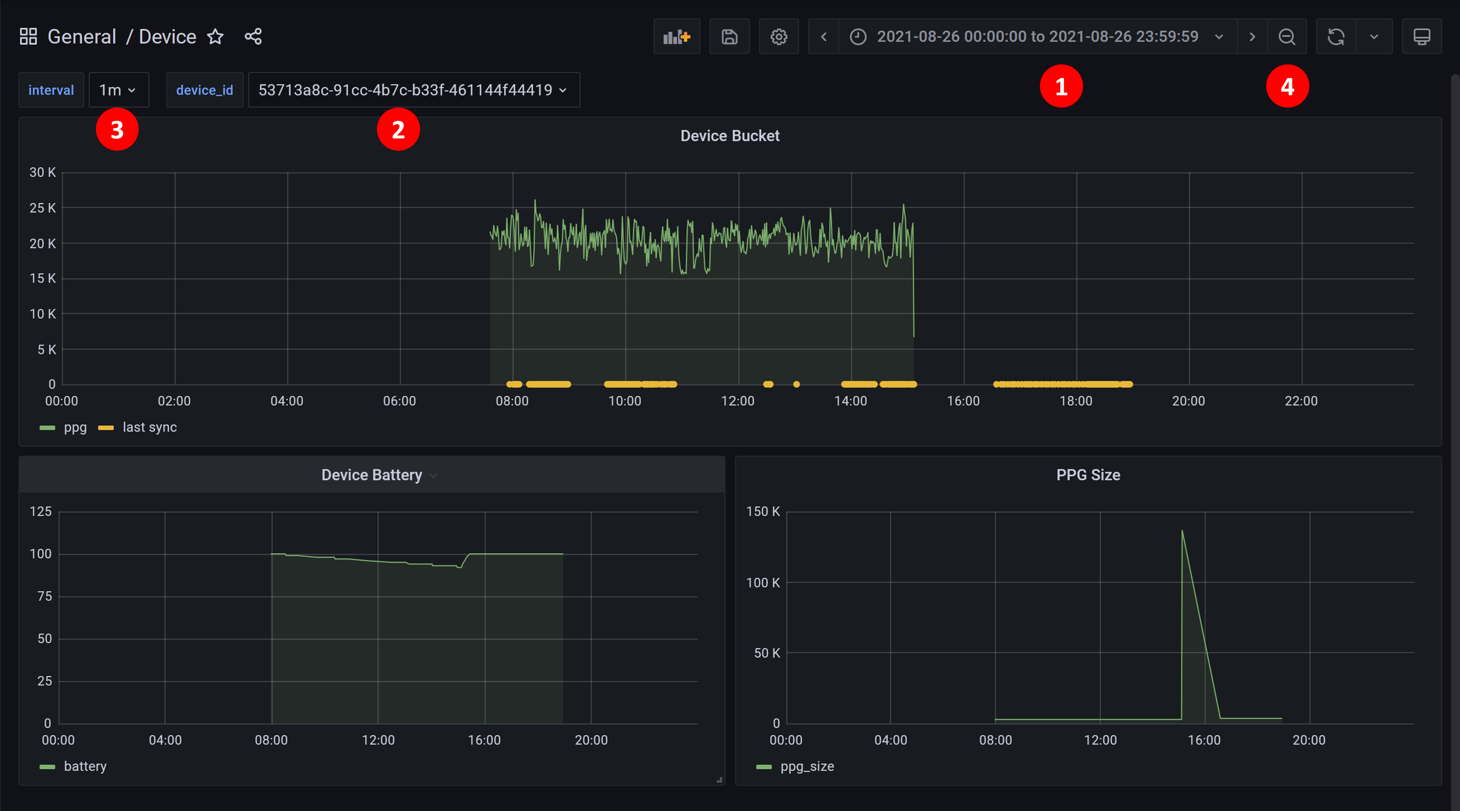Star the Device dashboard
The height and width of the screenshot is (811, 1460).
point(215,36)
